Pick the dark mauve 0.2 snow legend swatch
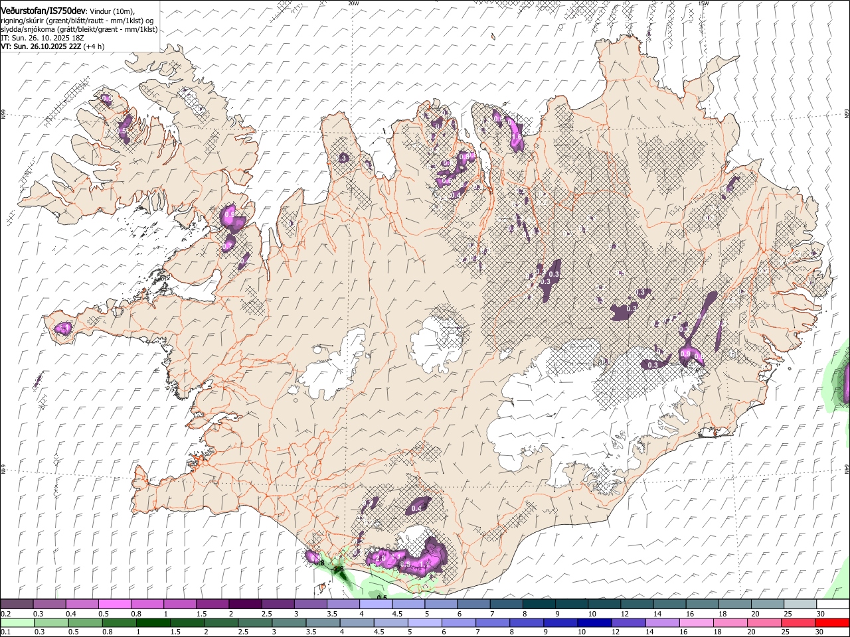 coord(17,604)
